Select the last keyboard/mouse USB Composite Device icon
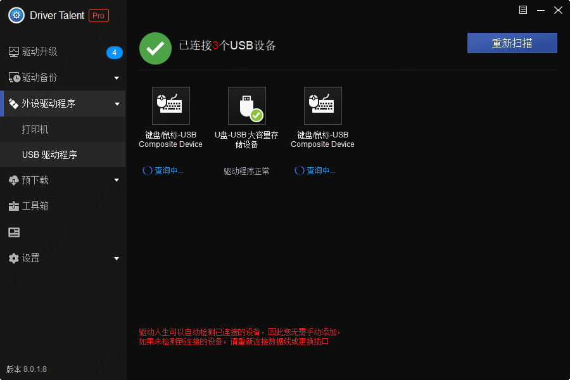The image size is (570, 380). click(323, 106)
